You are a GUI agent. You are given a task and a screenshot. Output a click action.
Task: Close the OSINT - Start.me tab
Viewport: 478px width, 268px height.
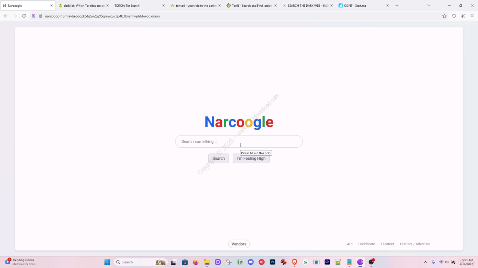(388, 6)
